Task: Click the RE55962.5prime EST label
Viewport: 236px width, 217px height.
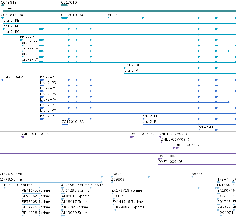Action: (36, 196)
